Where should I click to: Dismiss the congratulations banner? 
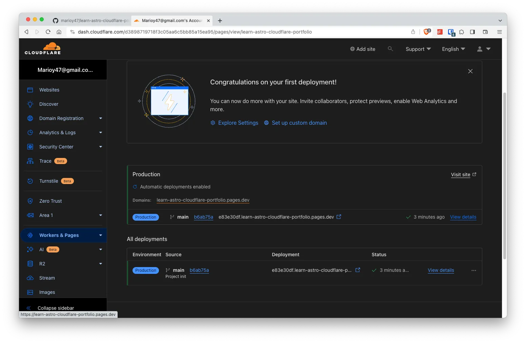point(470,71)
